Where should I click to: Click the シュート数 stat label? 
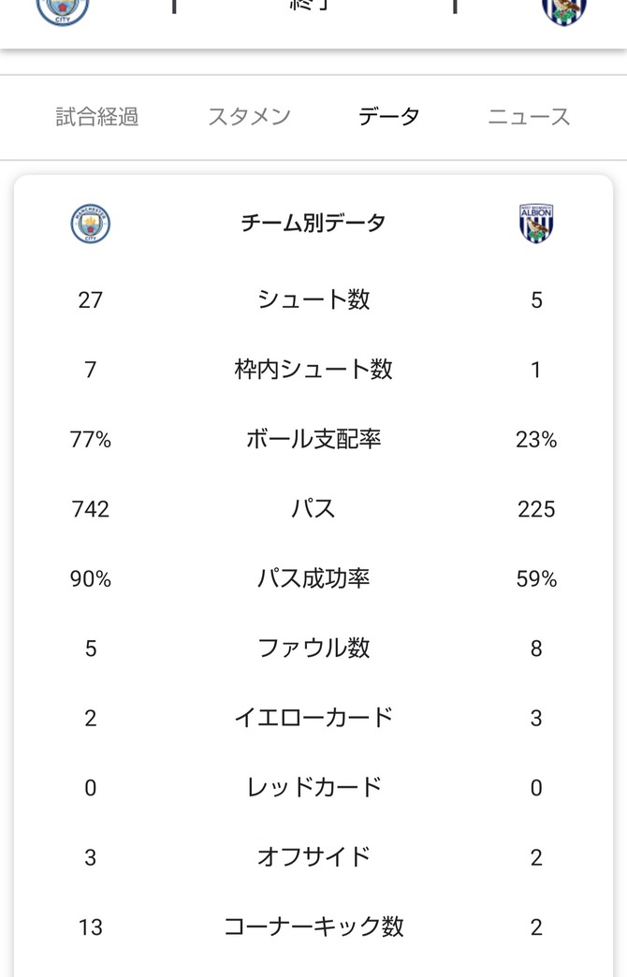tap(313, 299)
